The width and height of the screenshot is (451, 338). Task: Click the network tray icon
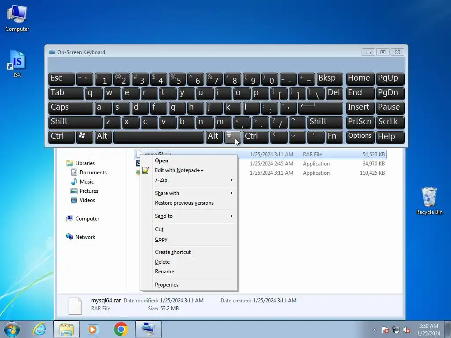[396, 330]
